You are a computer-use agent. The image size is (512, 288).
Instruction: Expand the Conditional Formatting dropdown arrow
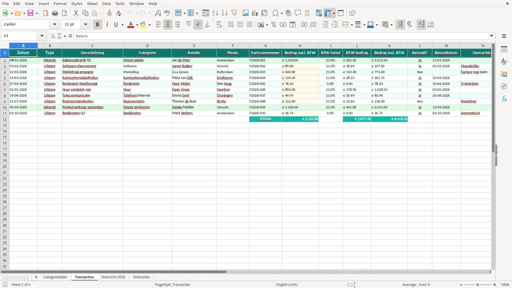tap(391, 25)
